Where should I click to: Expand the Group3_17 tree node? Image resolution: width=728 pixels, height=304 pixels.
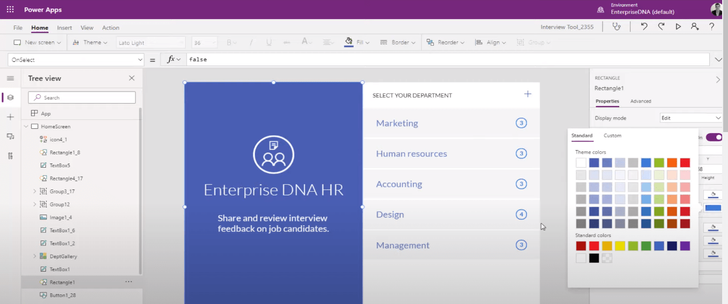[x=35, y=191]
